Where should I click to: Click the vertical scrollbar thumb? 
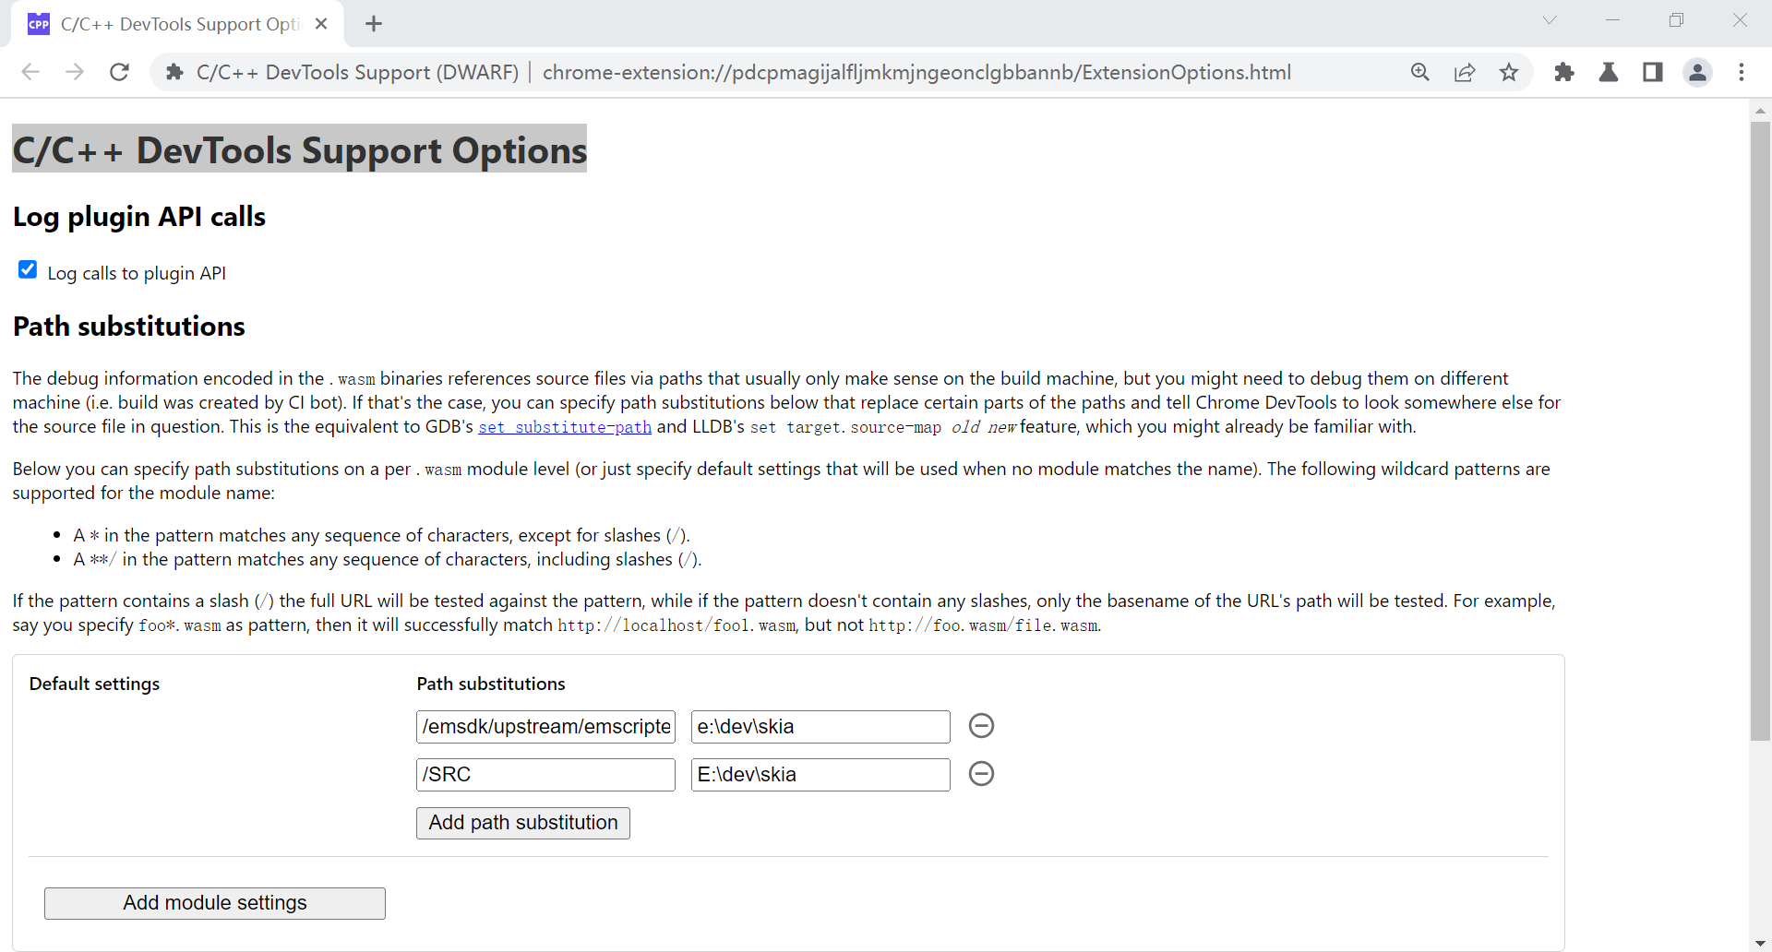(1760, 431)
